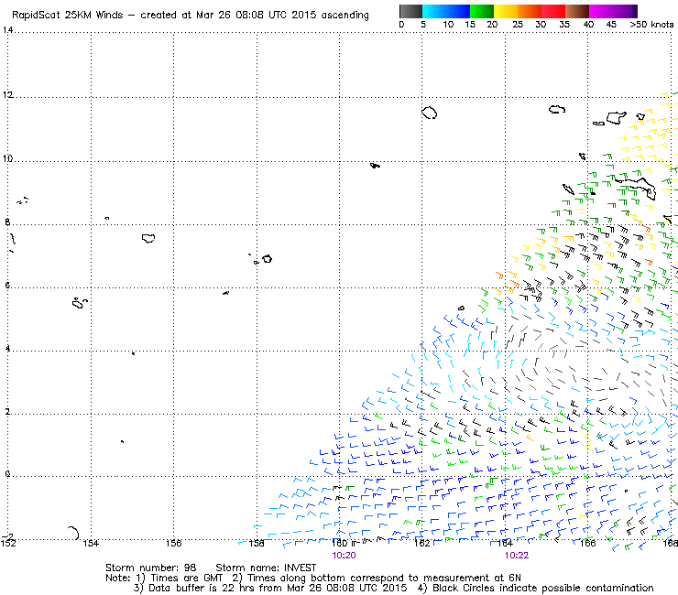Click the island outline near 155.5E 7.5N

click(x=148, y=238)
